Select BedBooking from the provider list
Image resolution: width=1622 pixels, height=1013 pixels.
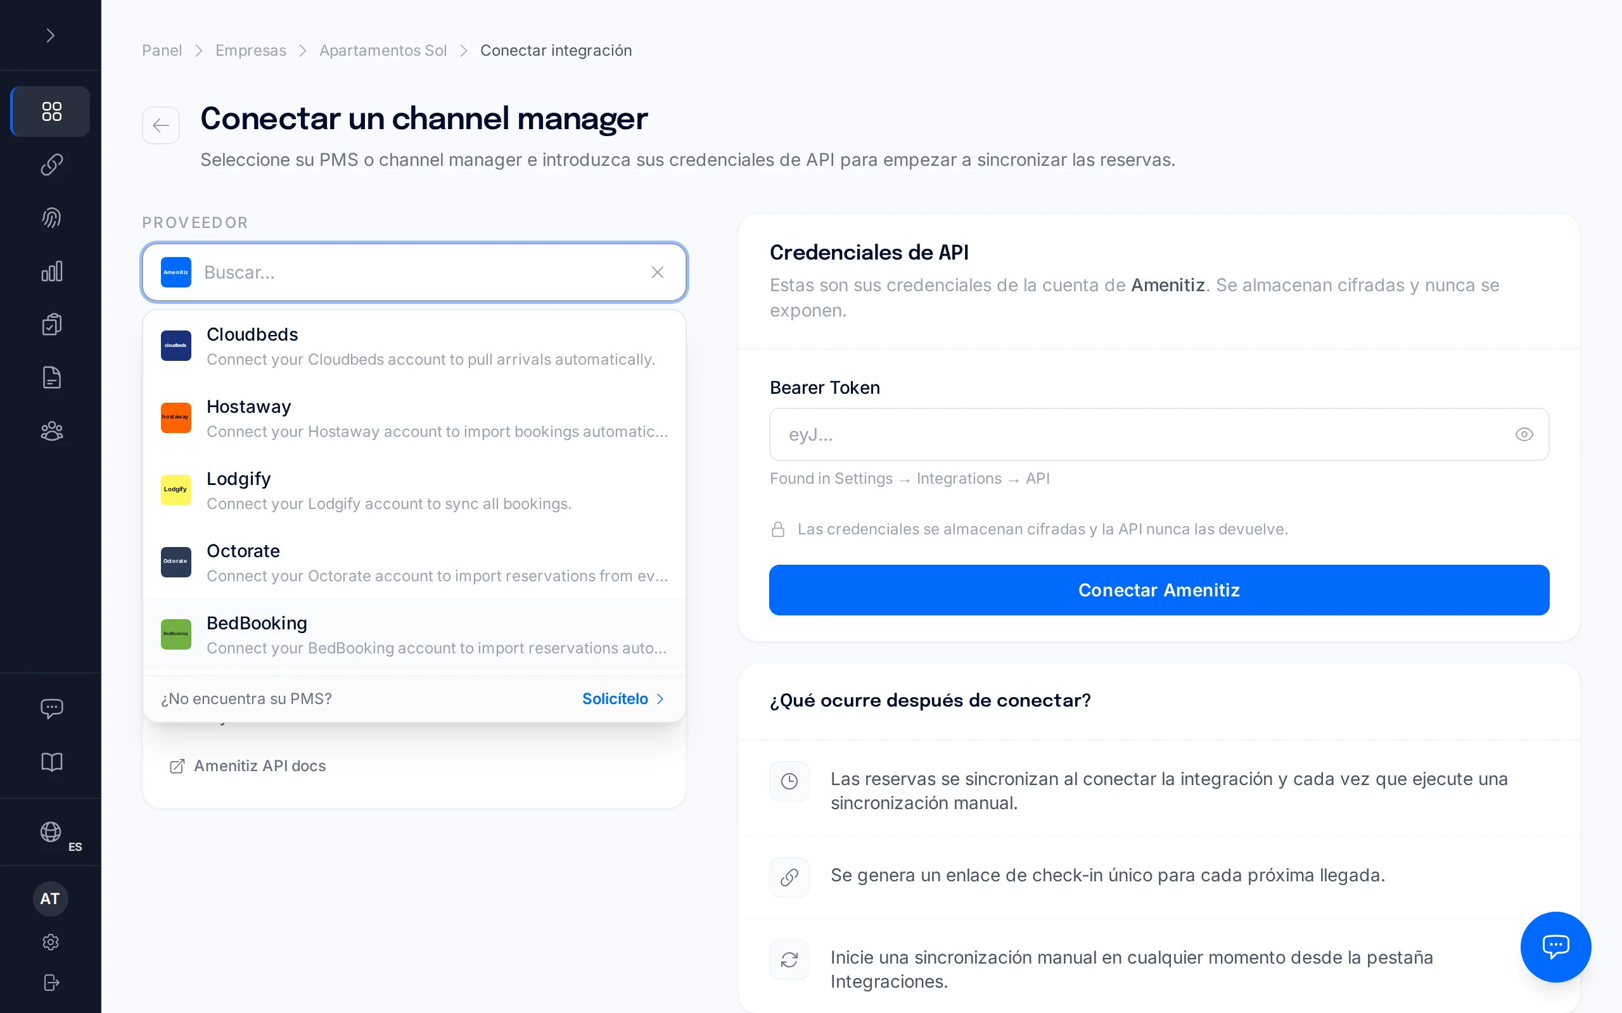tap(414, 634)
